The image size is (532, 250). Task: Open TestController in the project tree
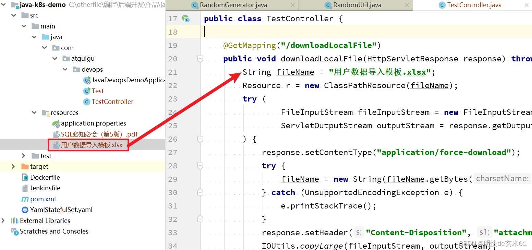112,102
